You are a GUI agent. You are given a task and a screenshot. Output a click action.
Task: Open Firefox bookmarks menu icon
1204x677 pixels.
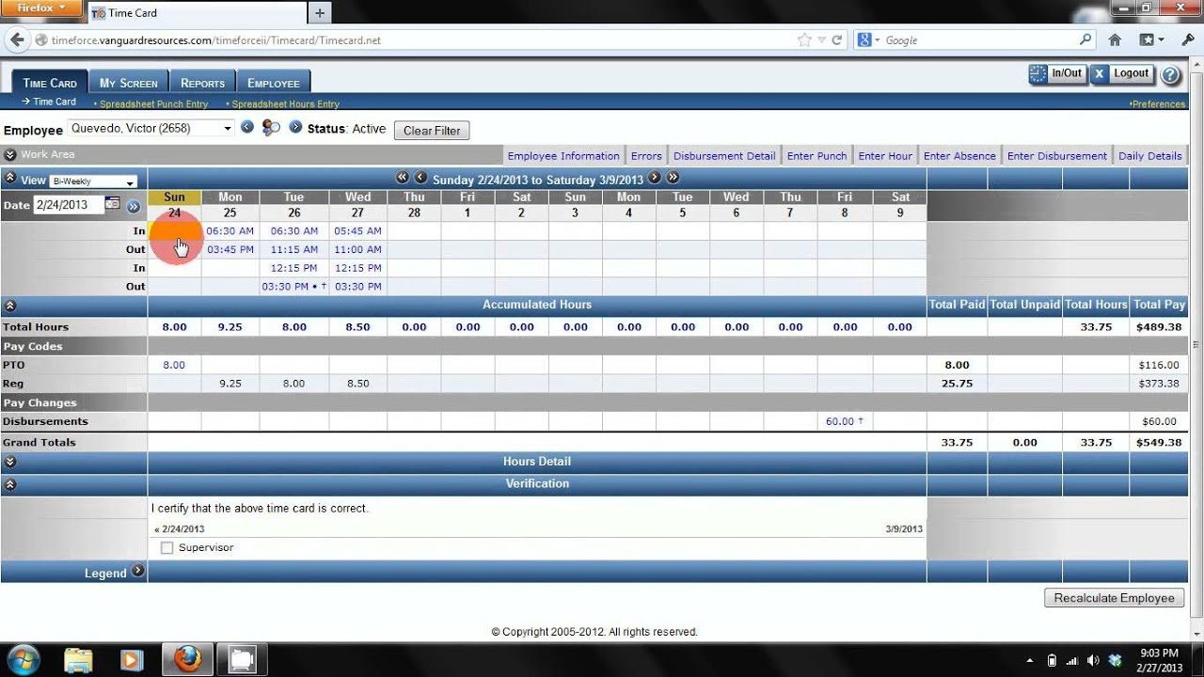tap(1151, 40)
